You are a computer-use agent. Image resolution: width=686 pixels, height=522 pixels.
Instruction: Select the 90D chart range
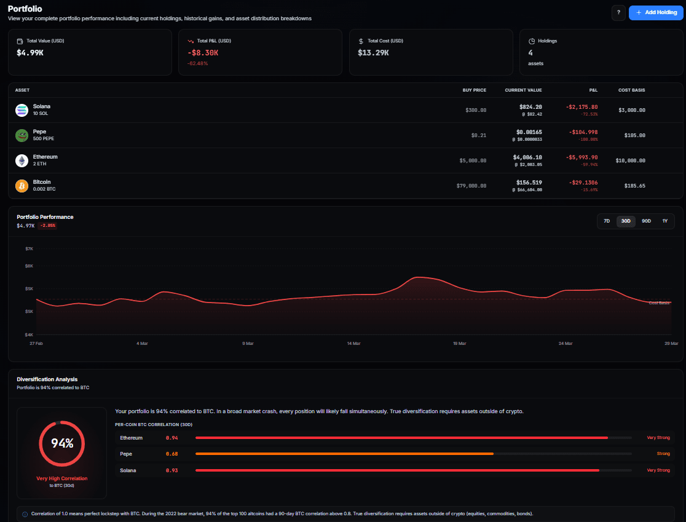click(646, 221)
